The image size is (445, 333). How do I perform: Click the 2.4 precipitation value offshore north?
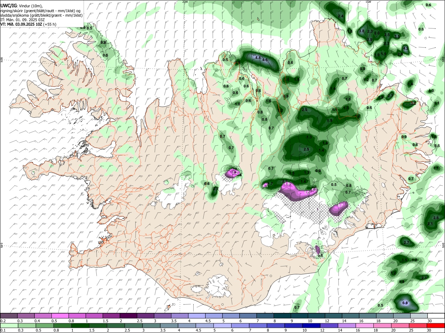click(x=341, y=16)
